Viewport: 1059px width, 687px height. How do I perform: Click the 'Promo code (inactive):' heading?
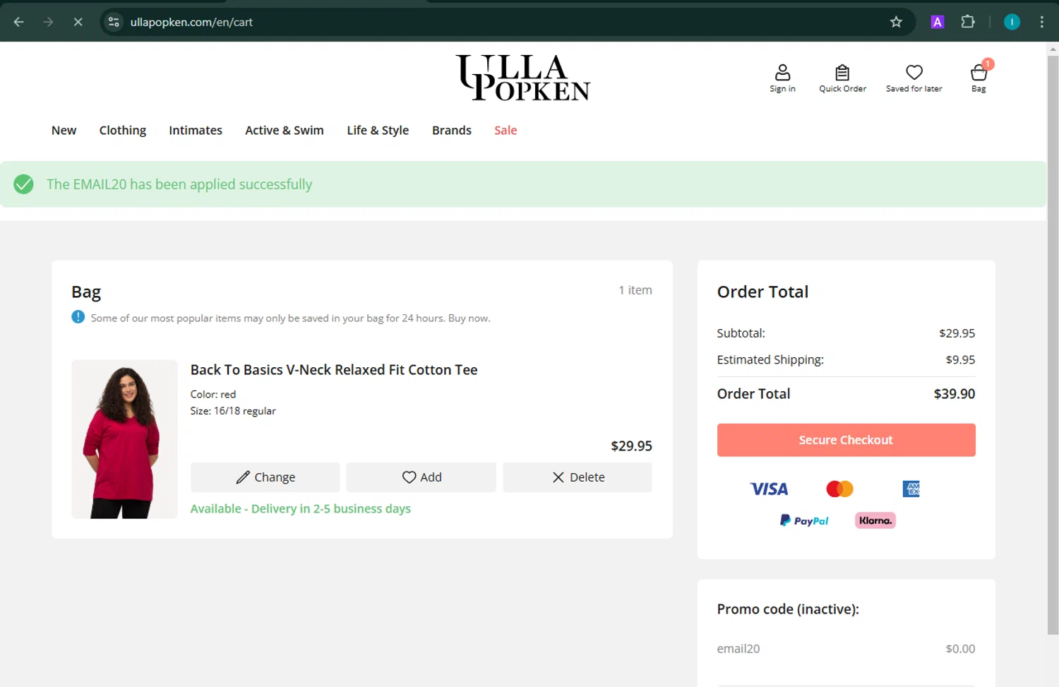(x=788, y=609)
